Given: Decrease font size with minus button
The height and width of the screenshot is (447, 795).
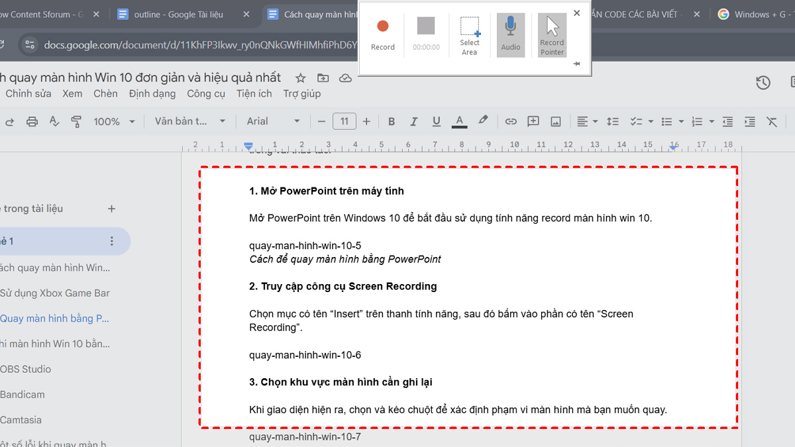Looking at the screenshot, I should click(322, 121).
